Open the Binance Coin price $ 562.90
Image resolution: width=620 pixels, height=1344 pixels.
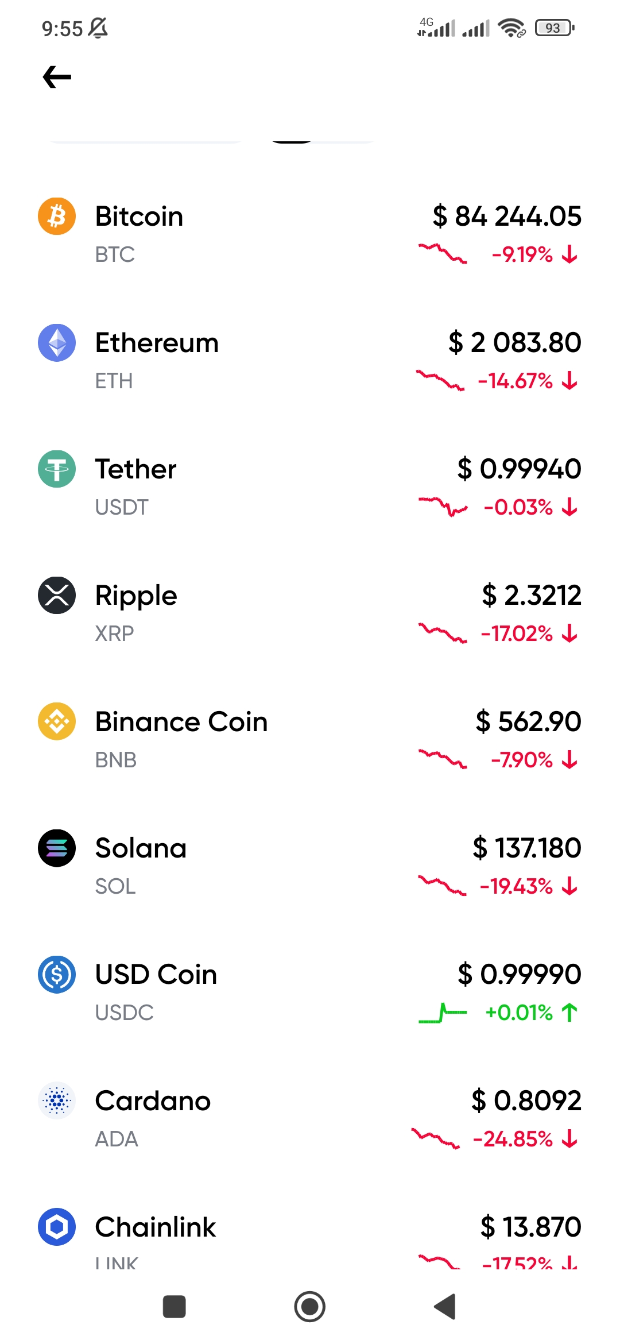click(528, 722)
